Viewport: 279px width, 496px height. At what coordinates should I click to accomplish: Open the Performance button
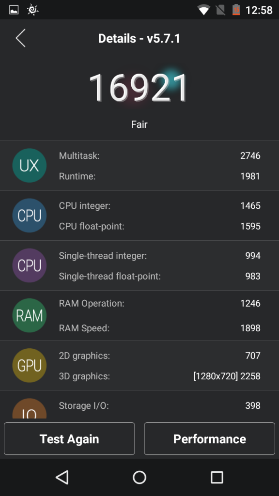coord(209,439)
